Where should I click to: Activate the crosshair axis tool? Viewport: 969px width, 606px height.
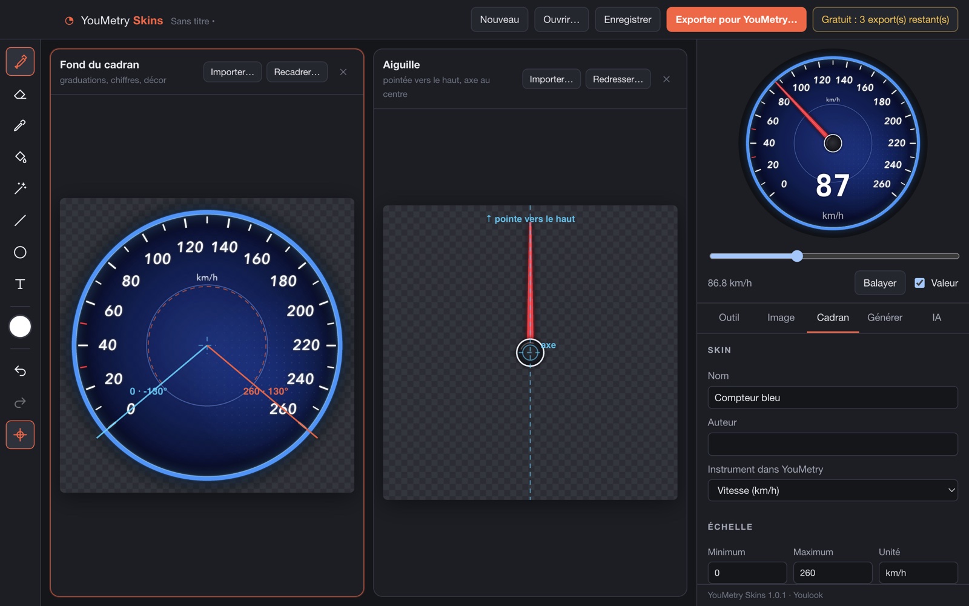20,435
